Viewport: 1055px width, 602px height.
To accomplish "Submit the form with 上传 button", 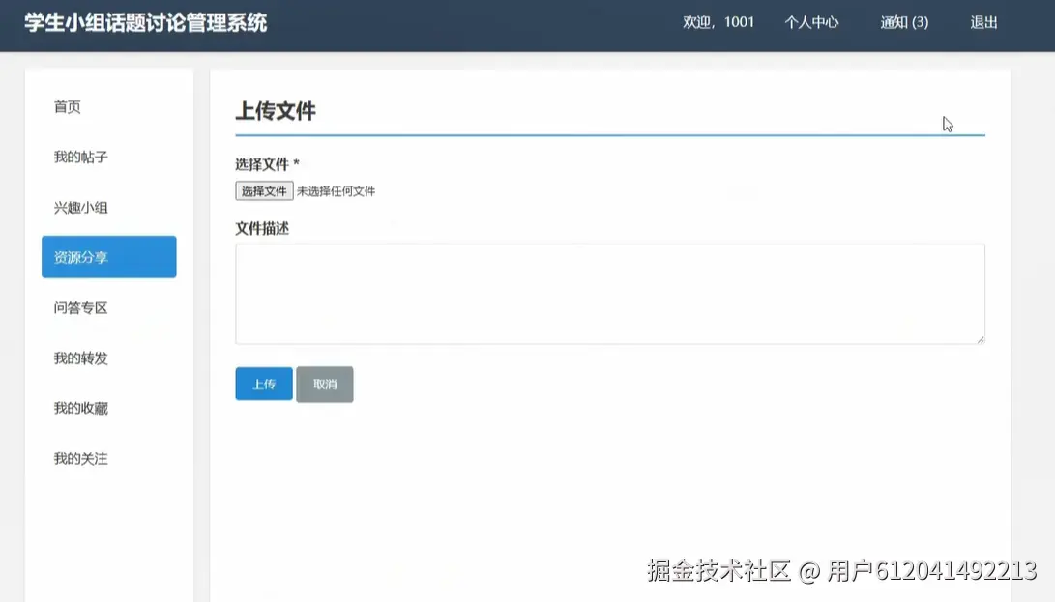I will click(x=263, y=384).
